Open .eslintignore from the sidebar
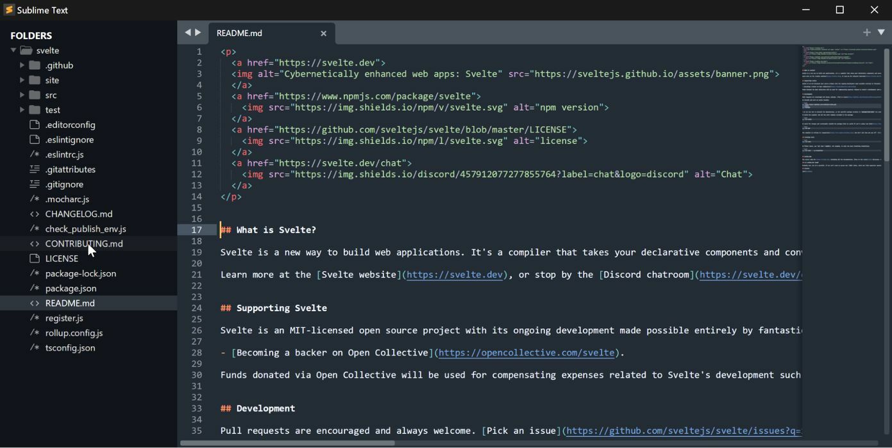Viewport: 892px width, 448px height. pyautogui.click(x=69, y=140)
